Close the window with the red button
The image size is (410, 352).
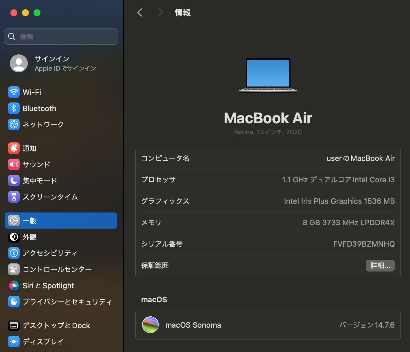[14, 13]
